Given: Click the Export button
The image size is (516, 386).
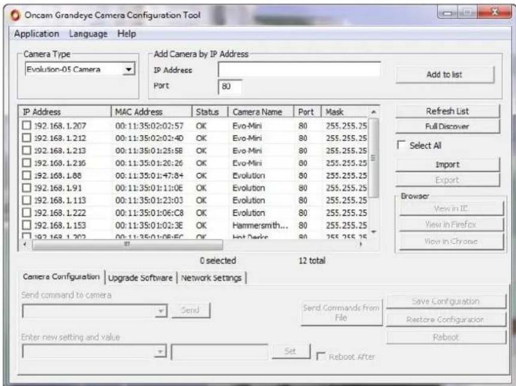Looking at the screenshot, I should tap(447, 180).
